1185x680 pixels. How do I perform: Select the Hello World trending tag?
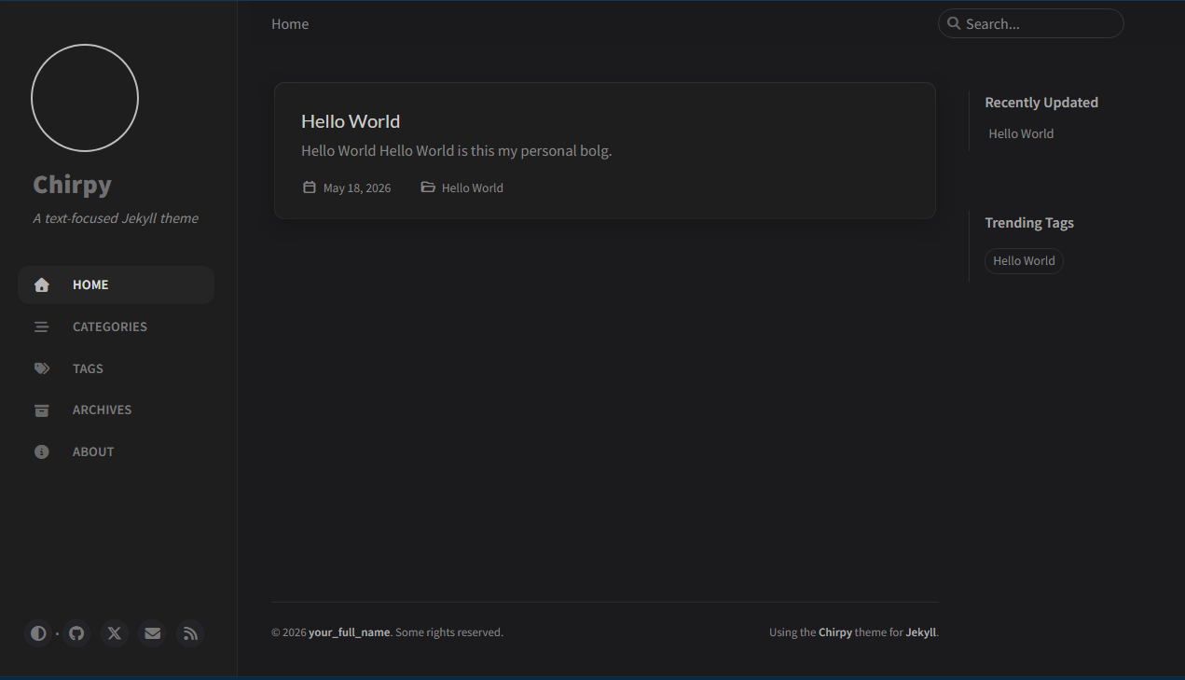[1024, 261]
